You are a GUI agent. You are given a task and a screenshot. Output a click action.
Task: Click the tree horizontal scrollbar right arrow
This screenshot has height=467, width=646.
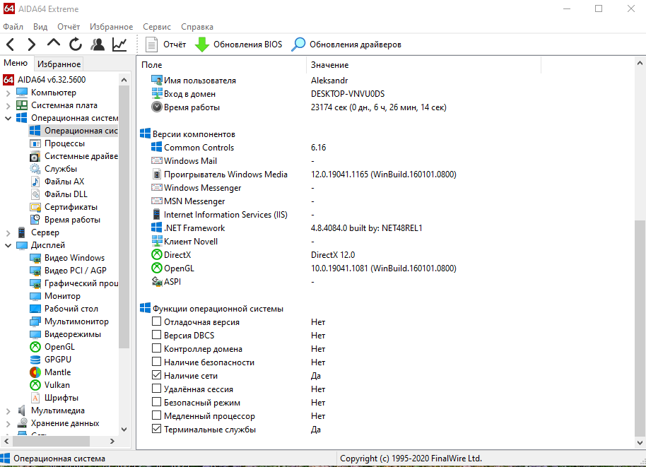pyautogui.click(x=112, y=441)
